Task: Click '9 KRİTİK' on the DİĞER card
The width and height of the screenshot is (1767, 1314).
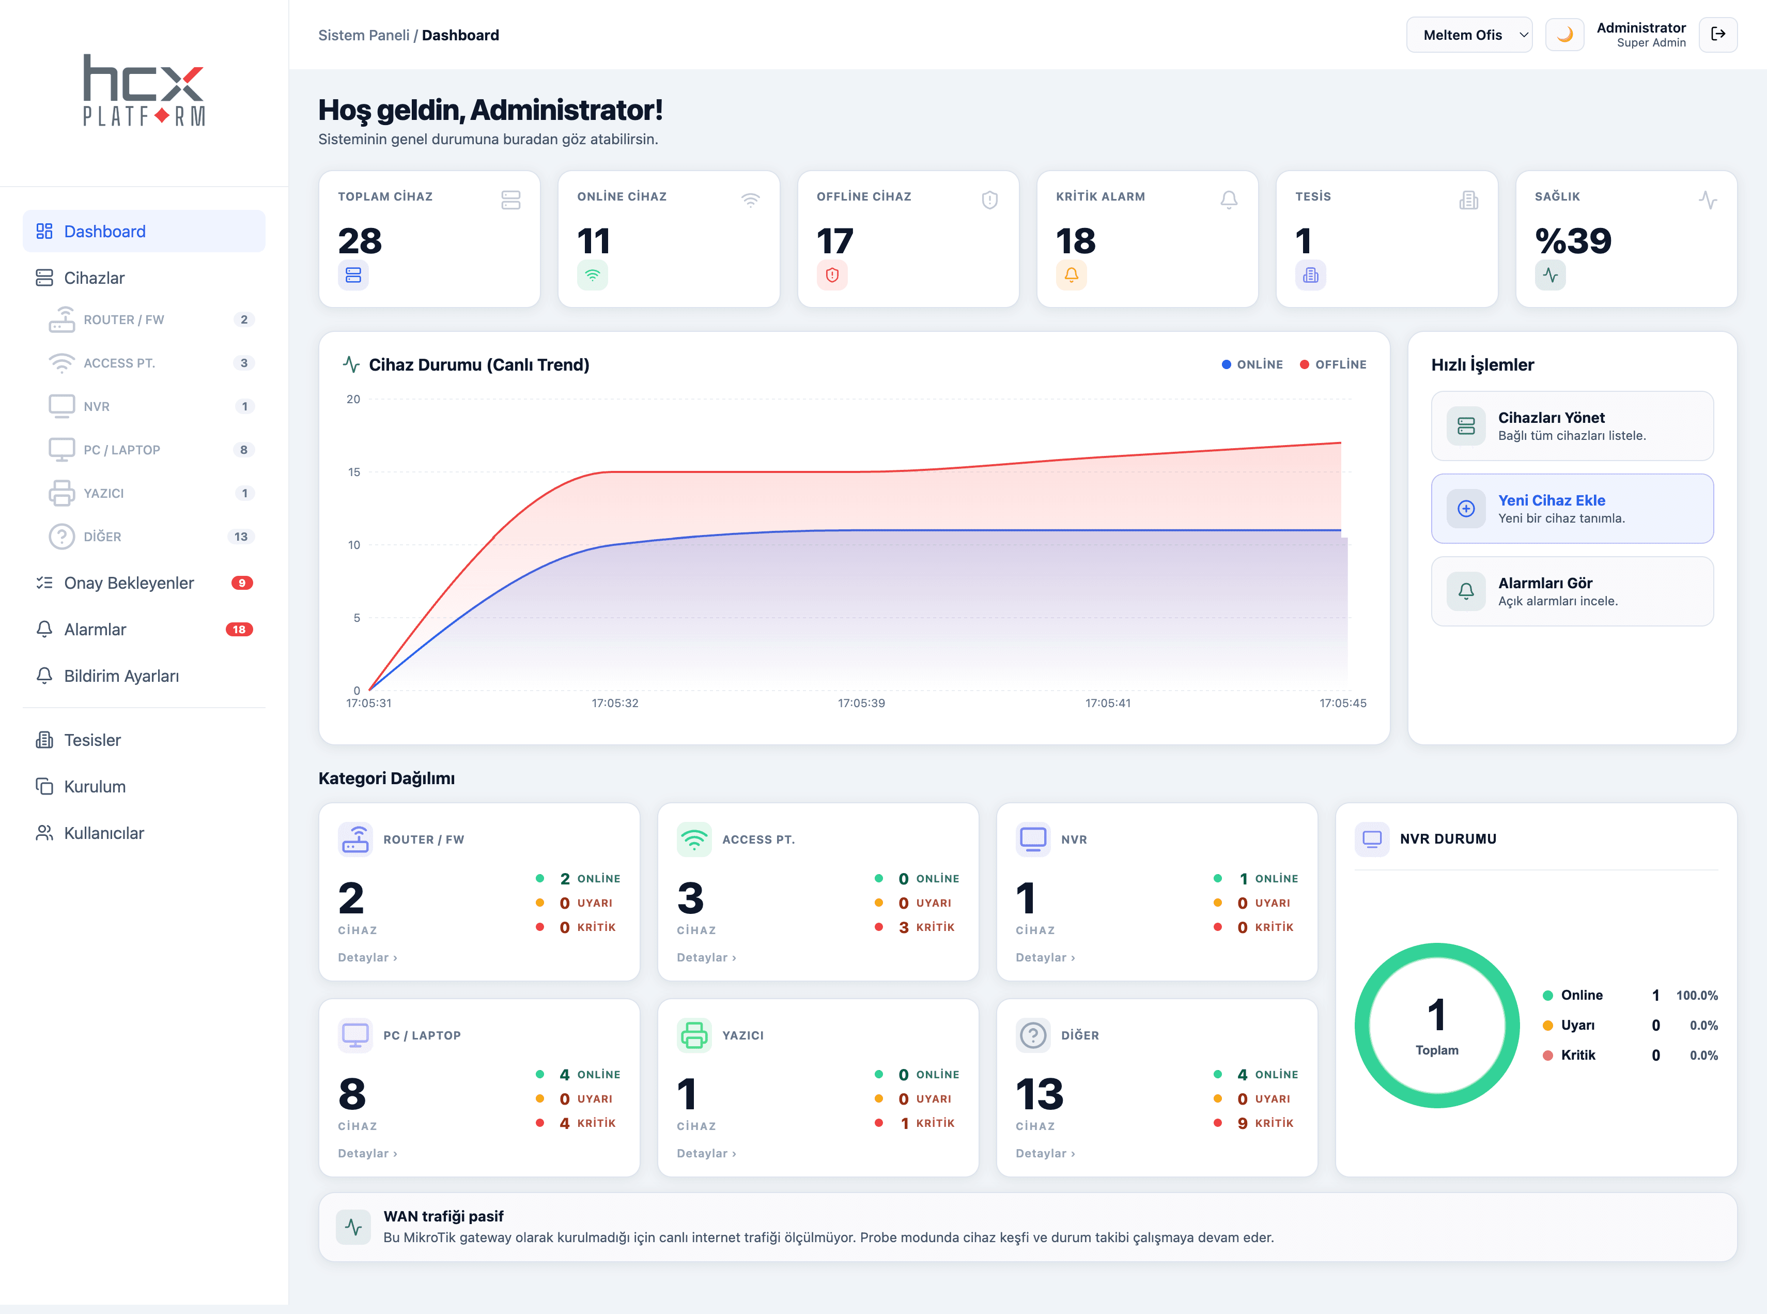Action: coord(1255,1123)
